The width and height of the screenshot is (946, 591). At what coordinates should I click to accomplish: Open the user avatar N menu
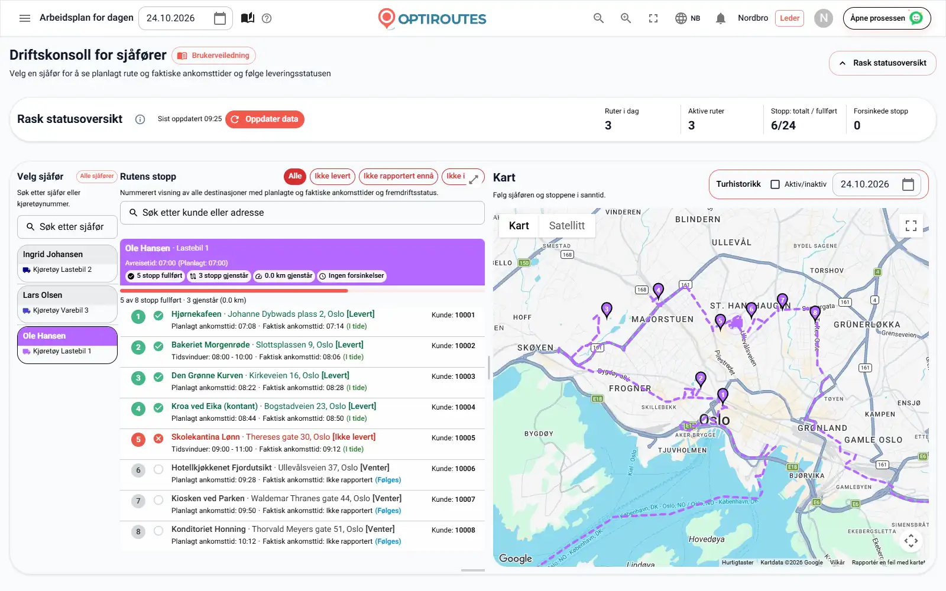(x=824, y=18)
